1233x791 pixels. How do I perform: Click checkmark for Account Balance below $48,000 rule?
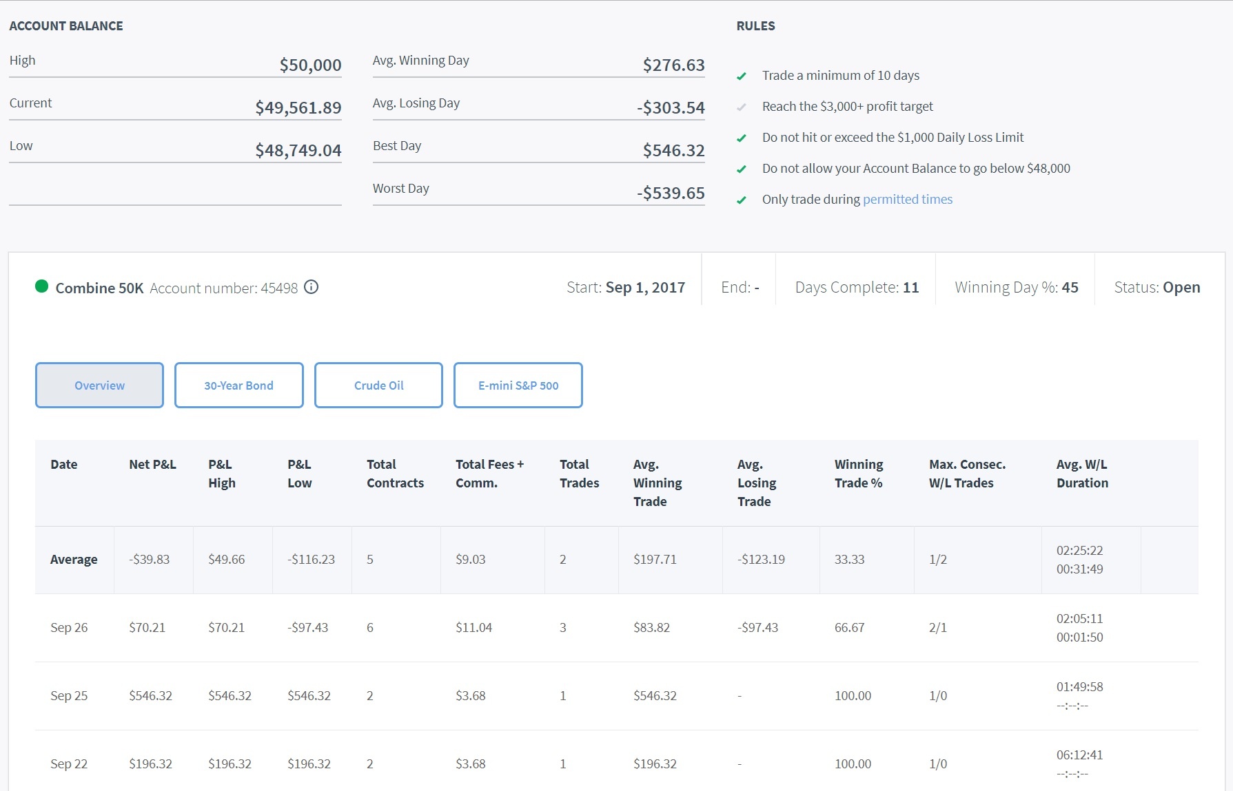(x=742, y=169)
